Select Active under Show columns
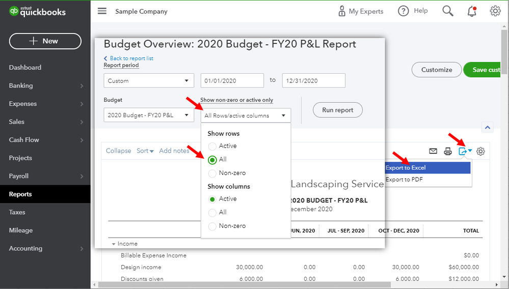Image resolution: width=509 pixels, height=289 pixels. [x=212, y=199]
